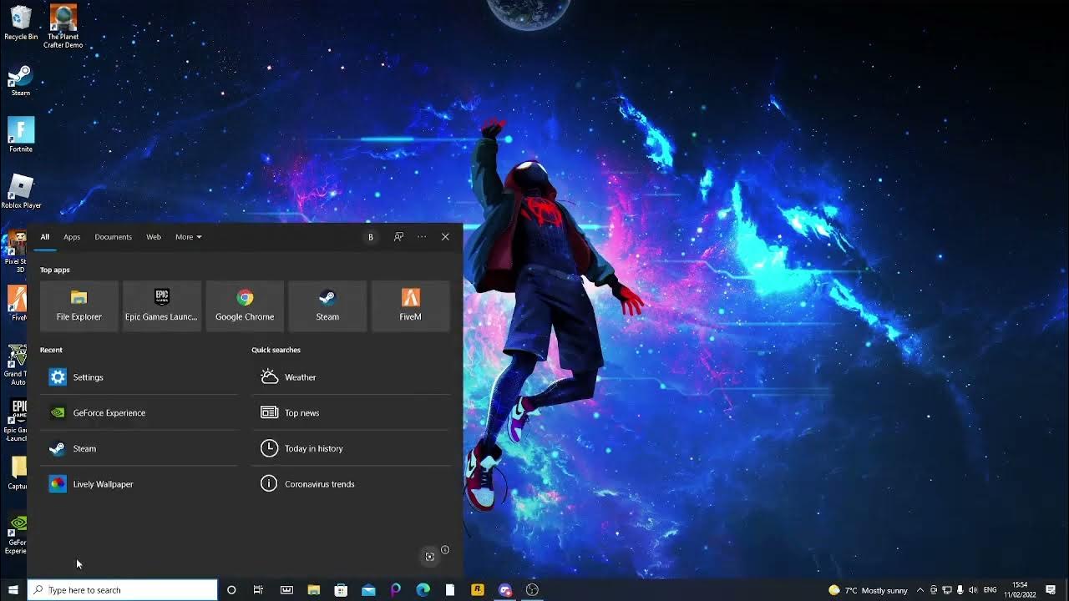
Task: Close the search panel
Action: [x=445, y=237]
